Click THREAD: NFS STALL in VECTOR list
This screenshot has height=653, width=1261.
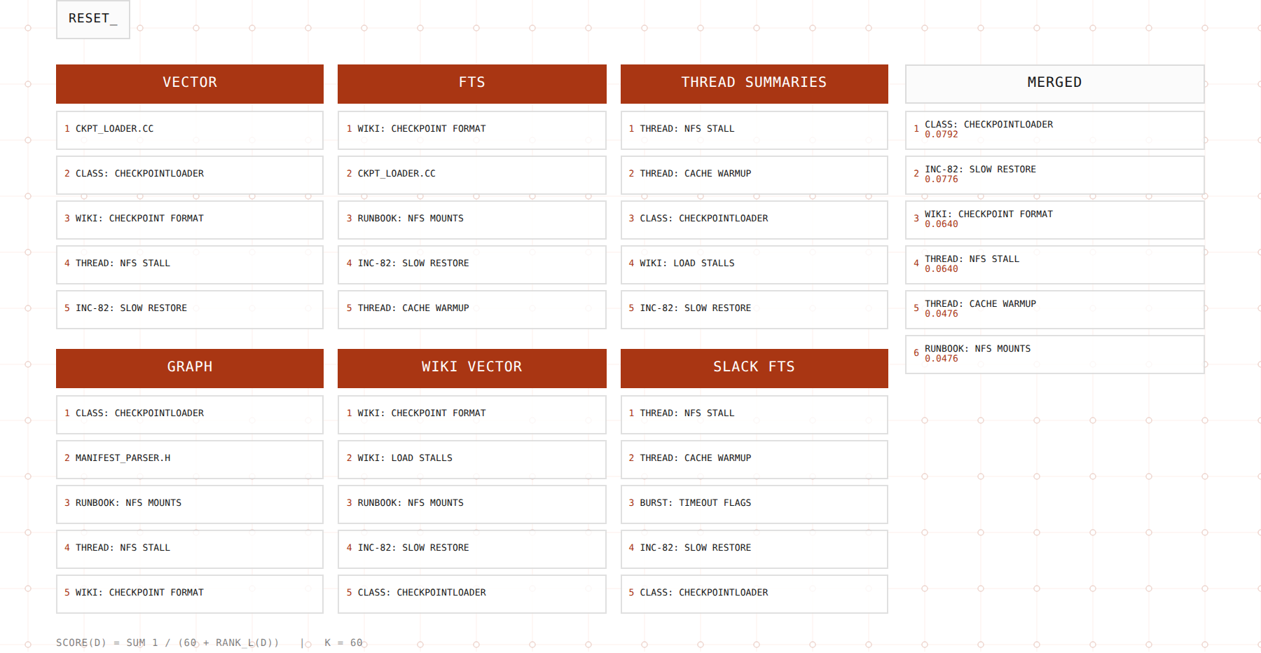(x=190, y=265)
